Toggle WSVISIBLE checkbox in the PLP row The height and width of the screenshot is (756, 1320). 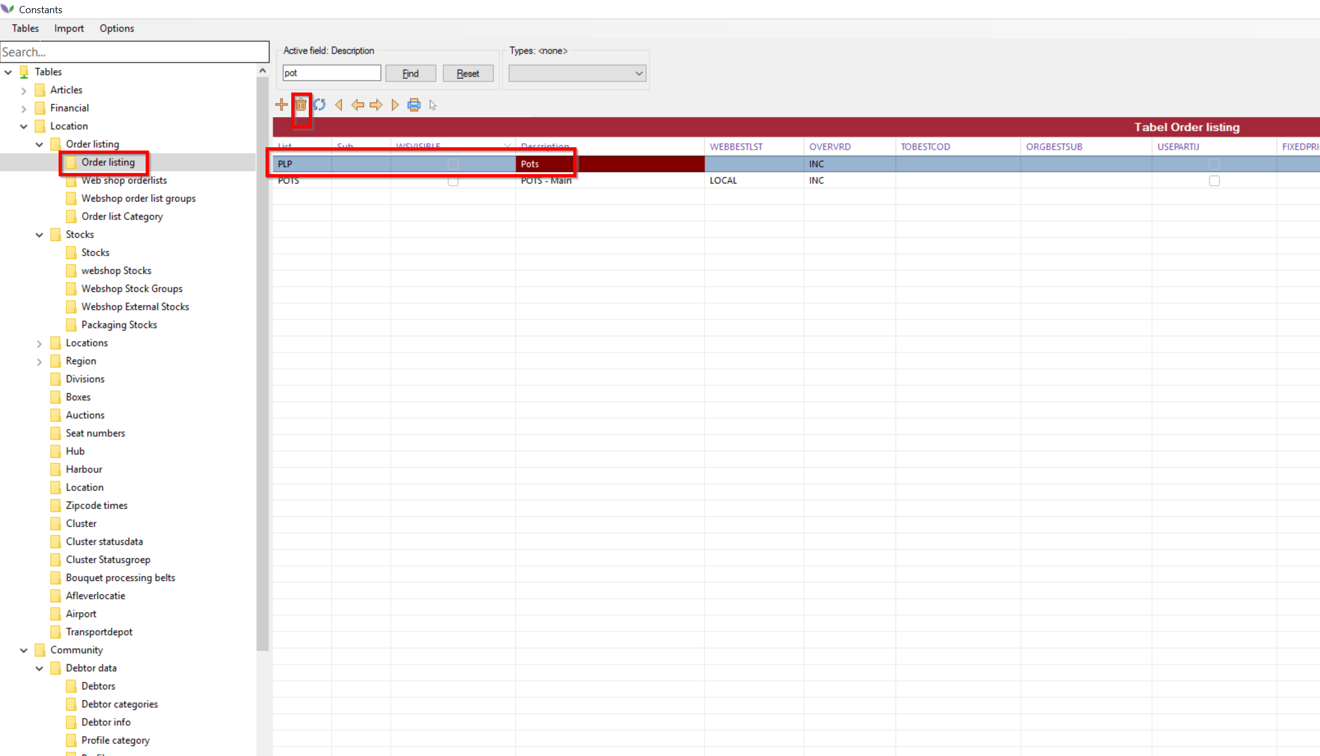click(x=453, y=164)
